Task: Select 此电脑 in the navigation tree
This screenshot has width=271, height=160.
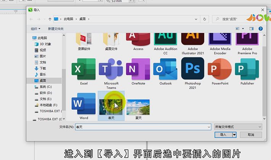Action: [42, 38]
